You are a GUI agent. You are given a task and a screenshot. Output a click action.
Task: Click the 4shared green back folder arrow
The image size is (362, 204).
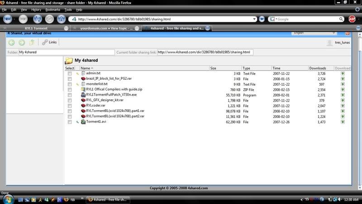click(12, 42)
